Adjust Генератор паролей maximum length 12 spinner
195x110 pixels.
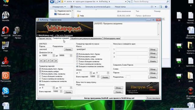71,88
